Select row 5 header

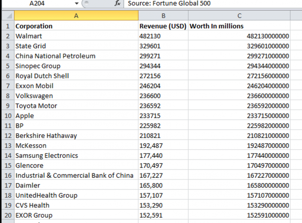click(x=8, y=66)
